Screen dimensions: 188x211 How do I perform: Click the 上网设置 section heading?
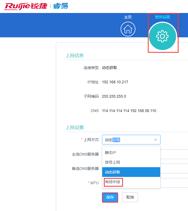75,127
